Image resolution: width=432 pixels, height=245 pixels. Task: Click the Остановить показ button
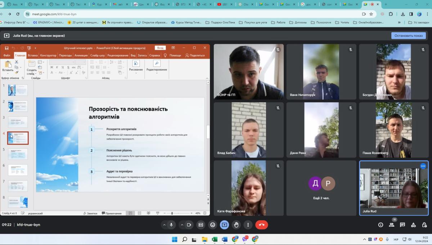tap(408, 36)
